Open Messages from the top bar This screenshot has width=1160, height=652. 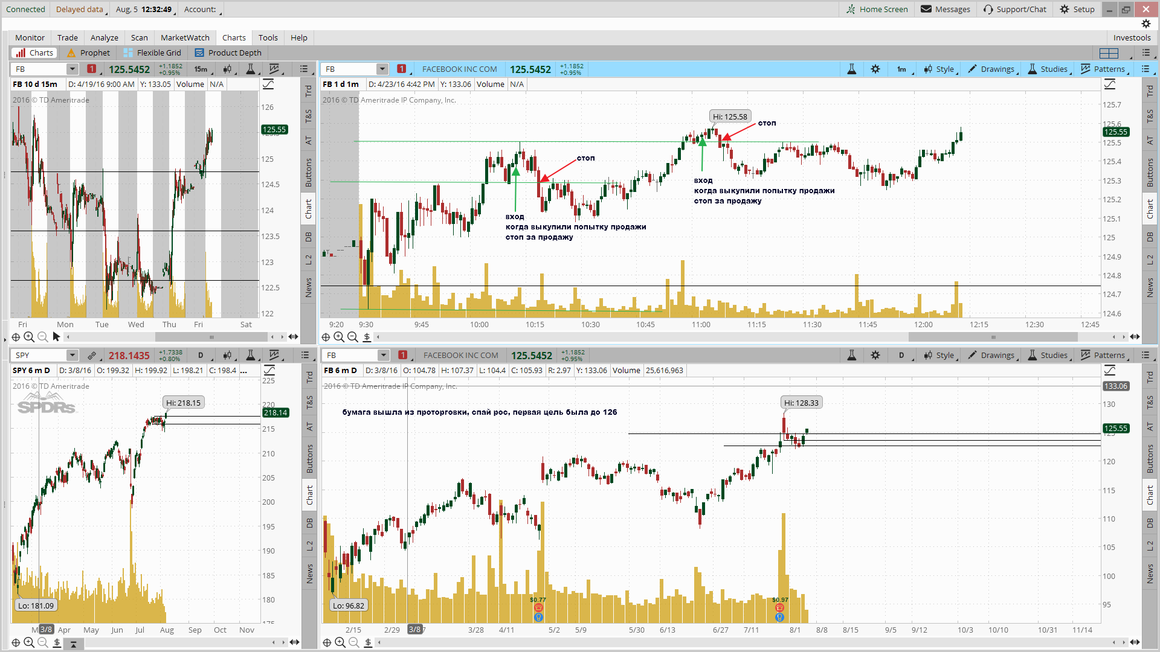(x=946, y=9)
